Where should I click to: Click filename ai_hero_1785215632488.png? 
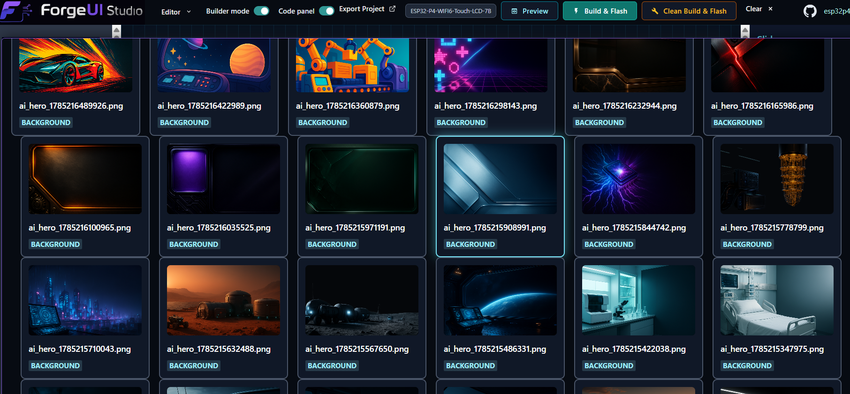click(219, 349)
